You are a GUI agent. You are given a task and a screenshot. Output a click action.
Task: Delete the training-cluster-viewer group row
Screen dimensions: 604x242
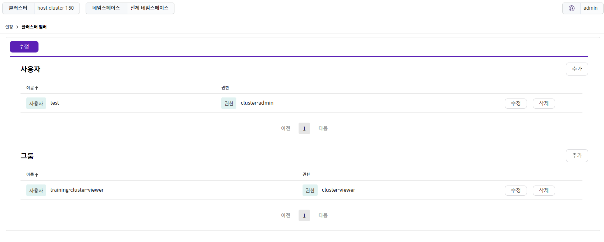[544, 191]
